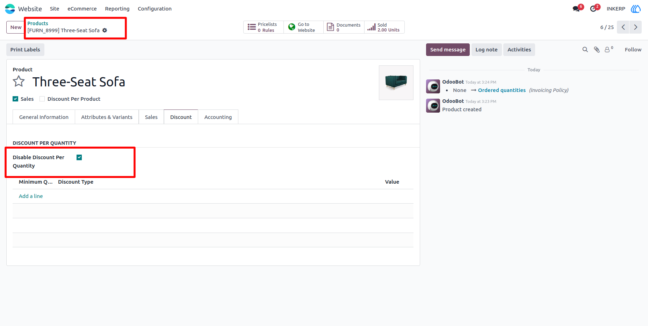Uncheck the Sales checkbox
This screenshot has height=326, width=648.
coord(15,99)
